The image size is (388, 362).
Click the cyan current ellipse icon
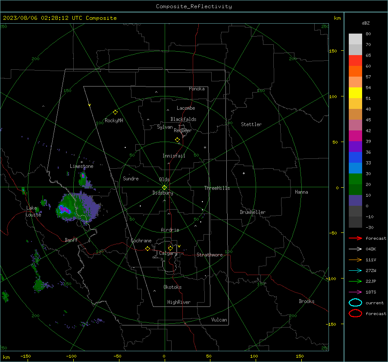pos(355,303)
